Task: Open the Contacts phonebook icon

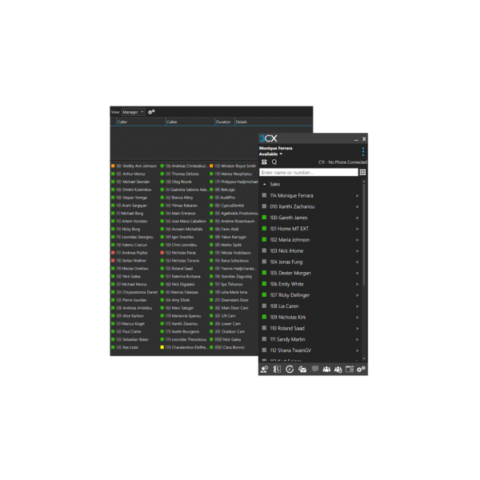Action: (x=277, y=369)
